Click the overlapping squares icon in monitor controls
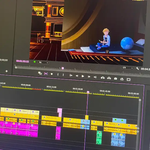 click(40, 73)
